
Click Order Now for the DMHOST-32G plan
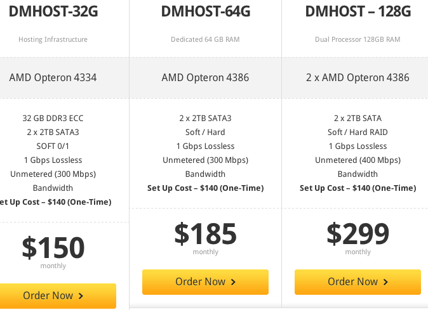(x=53, y=295)
